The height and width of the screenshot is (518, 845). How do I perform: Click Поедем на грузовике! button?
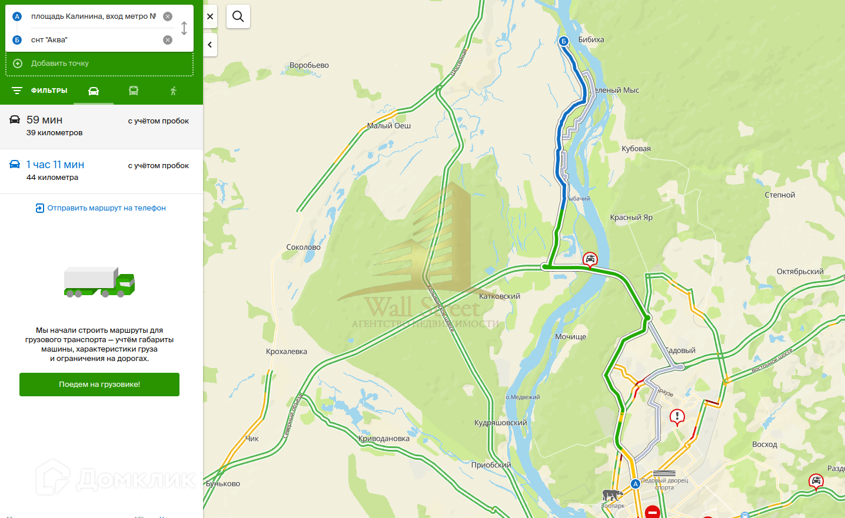click(x=99, y=385)
